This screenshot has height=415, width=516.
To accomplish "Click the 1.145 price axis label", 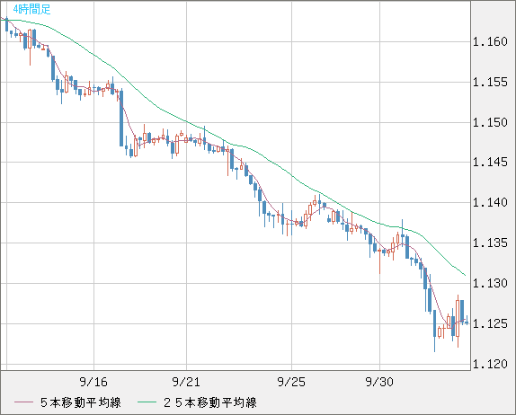I will click(x=490, y=162).
